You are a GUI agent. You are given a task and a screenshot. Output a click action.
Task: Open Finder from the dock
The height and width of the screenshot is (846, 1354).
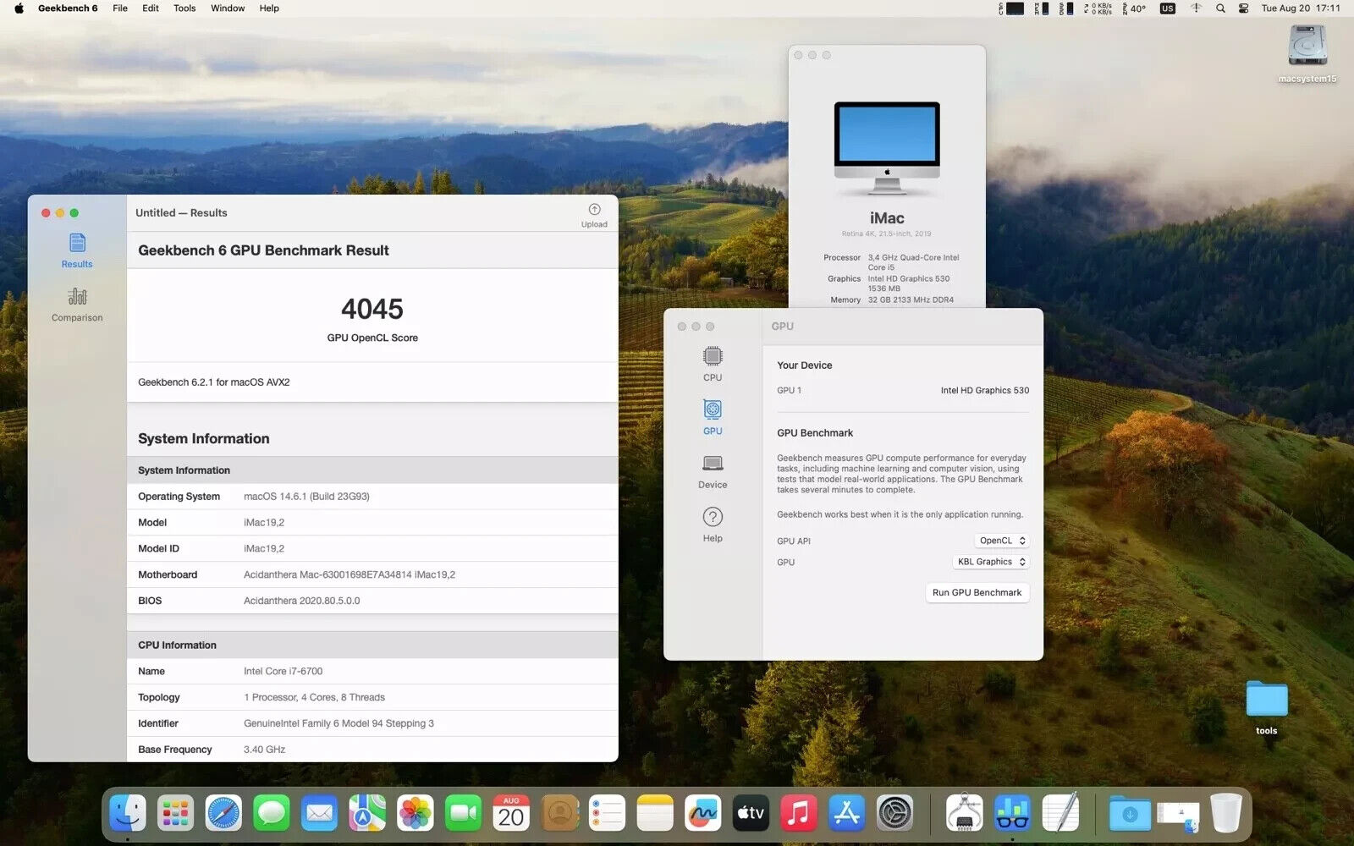point(128,814)
